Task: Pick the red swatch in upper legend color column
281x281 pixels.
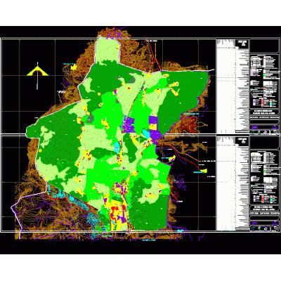Action: pos(263,101)
